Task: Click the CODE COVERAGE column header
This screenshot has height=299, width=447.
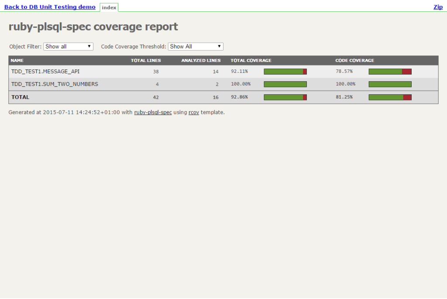Action: click(x=354, y=60)
